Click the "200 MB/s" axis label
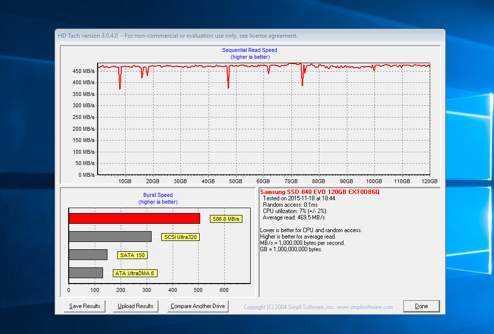The image size is (494, 334). point(83,129)
